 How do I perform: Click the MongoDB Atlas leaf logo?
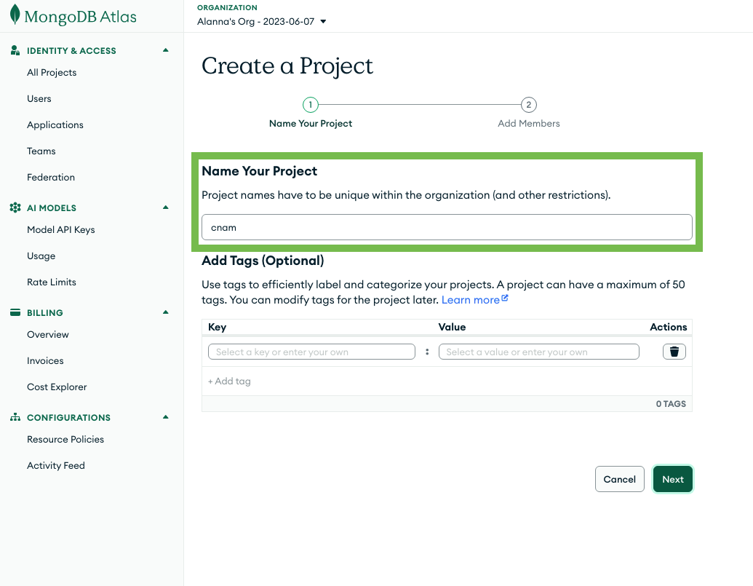coord(14,16)
